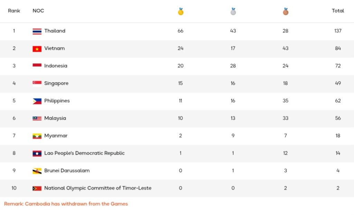The width and height of the screenshot is (354, 215).
Task: Click the Total column header
Action: coord(338,11)
